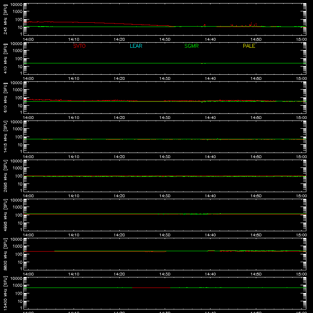Click the 100 y-axis value on the 2695 MHz plot
The width and height of the screenshot is (313, 313).
point(19,176)
